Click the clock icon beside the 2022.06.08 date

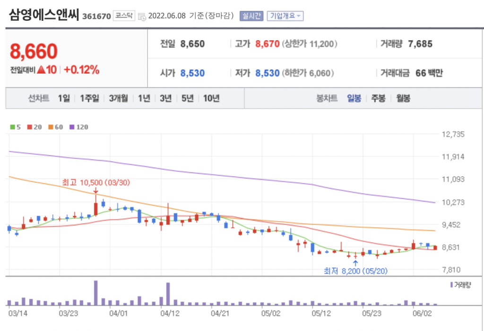142,17
